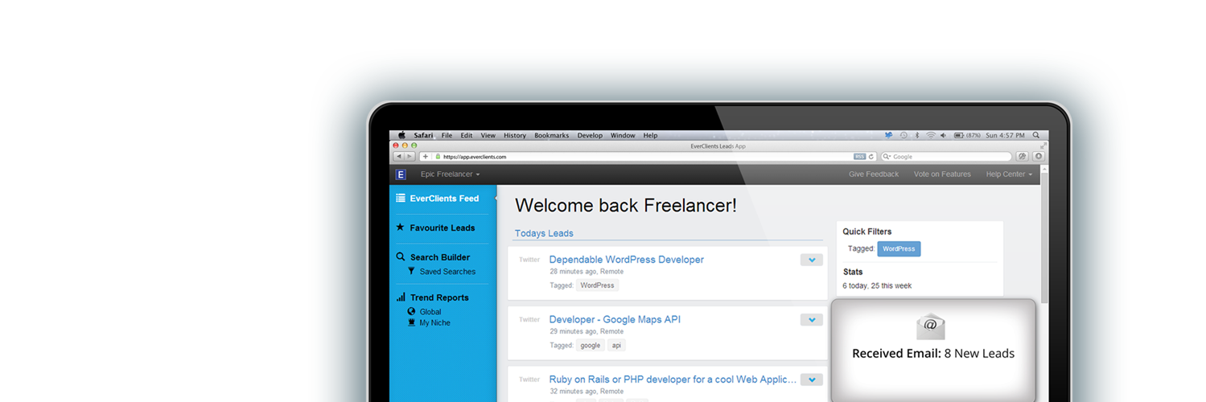Open the Help menu in menu bar
Screen dimensions: 1206x402
[x=650, y=135]
